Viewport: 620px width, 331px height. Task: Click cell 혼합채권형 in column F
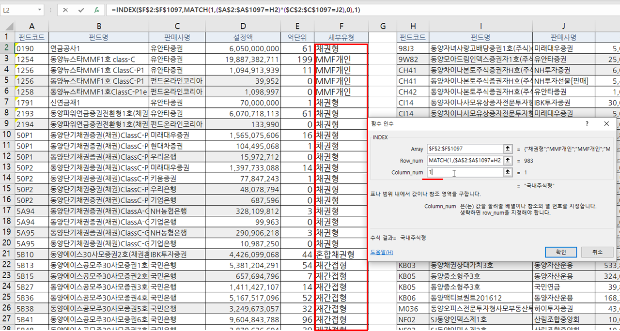(x=341, y=254)
